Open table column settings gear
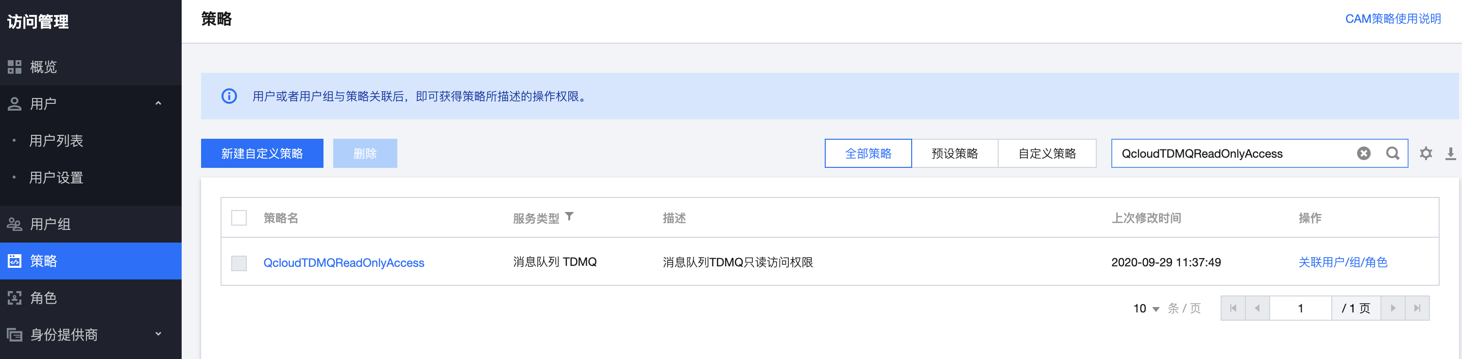 (1426, 153)
